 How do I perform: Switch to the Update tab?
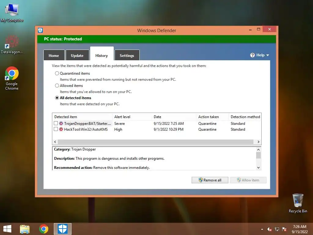tap(77, 55)
